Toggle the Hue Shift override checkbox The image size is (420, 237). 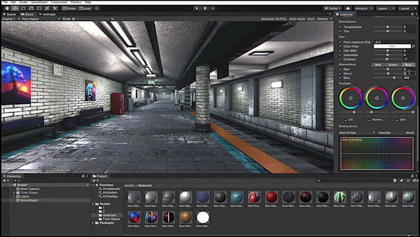tap(340, 51)
